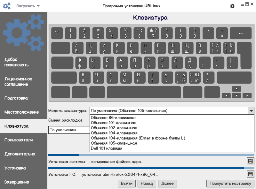The image size is (256, 189).
Task: Pick Обычная 105-клавишная from the list
Action: (172, 143)
